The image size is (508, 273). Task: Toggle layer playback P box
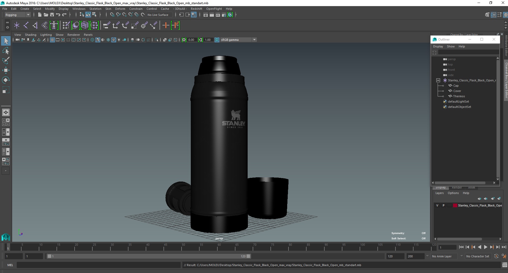pyautogui.click(x=443, y=205)
